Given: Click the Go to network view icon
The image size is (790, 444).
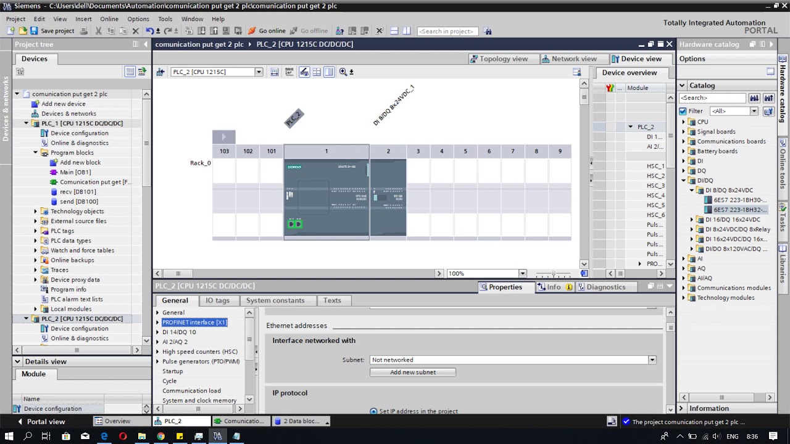Looking at the screenshot, I should (x=160, y=72).
